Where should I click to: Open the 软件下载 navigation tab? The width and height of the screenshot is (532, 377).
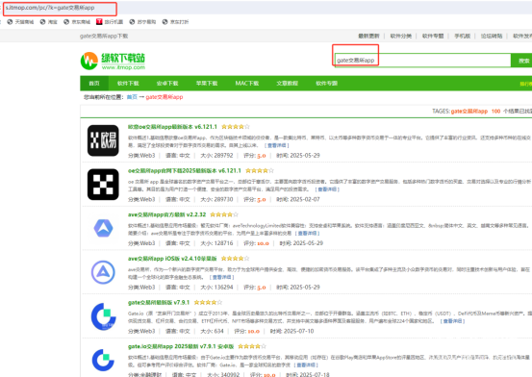(x=128, y=83)
